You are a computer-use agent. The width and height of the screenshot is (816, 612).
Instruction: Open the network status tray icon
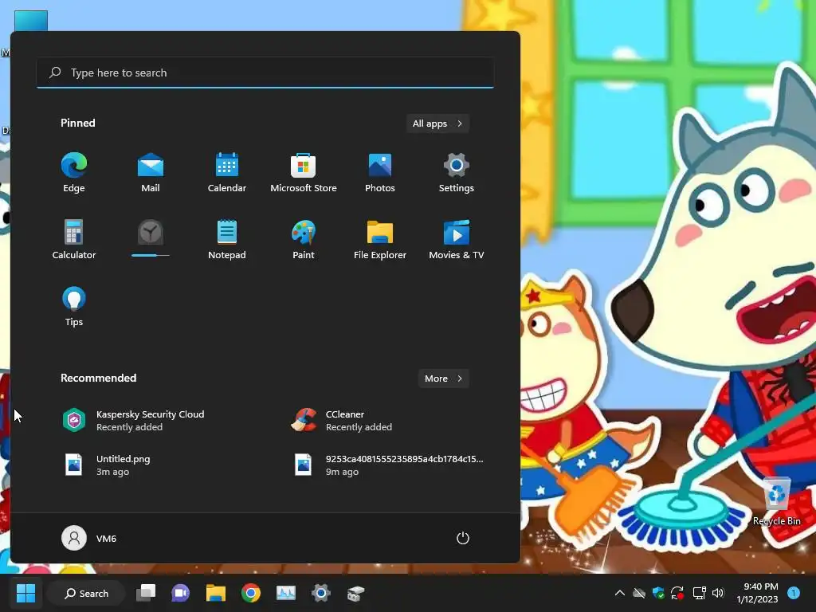699,593
